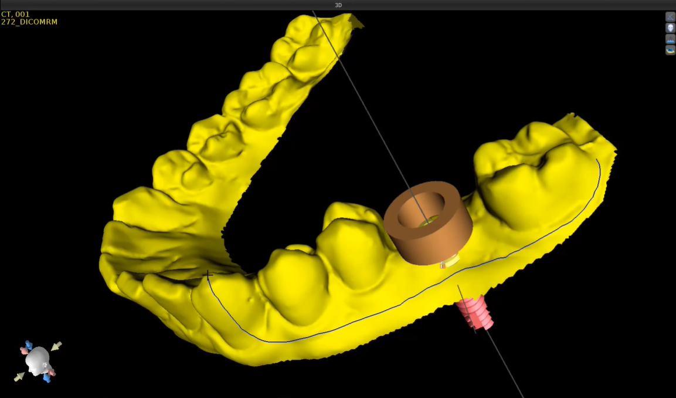676x398 pixels.
Task: Click the gray head in the orientation widget
Action: (38, 358)
